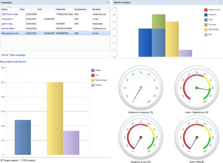Viewport: 223px width, 163px height.
Task: Open the gold is real... campaign
Action: [7, 24]
